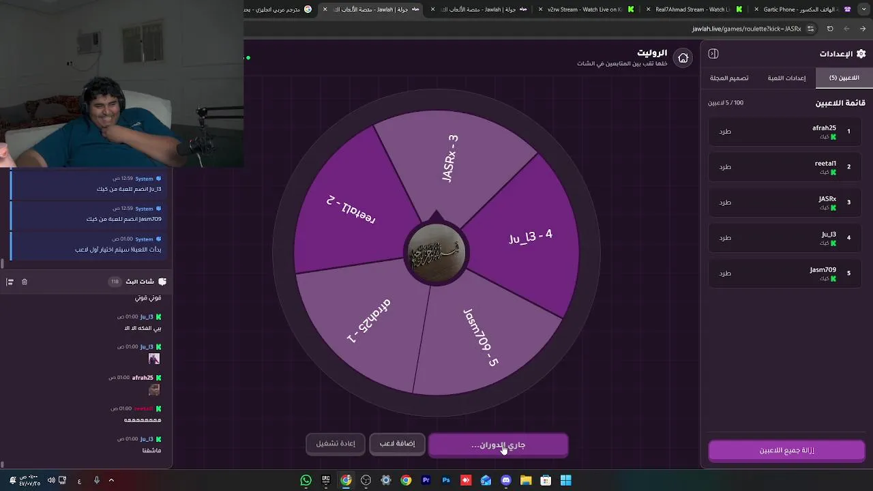This screenshot has height=491, width=873.
Task: Switch to مترجم عربي انجليزي Google tab
Action: point(280,10)
